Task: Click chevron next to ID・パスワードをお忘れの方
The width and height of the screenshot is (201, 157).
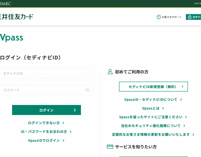Action: click(x=71, y=132)
